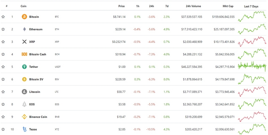The height and width of the screenshot is (135, 268).
Task: Sort by the Coin column header
Action: (24, 6)
